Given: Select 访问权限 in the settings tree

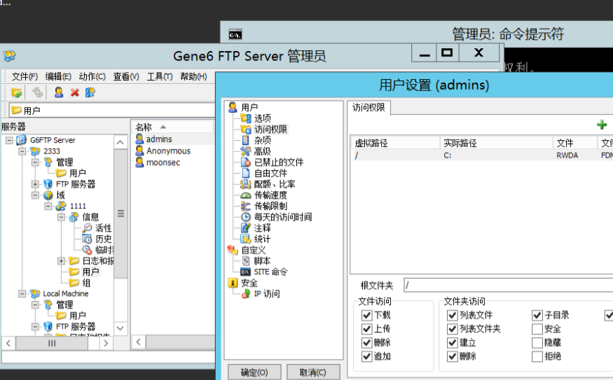Looking at the screenshot, I should 270,129.
